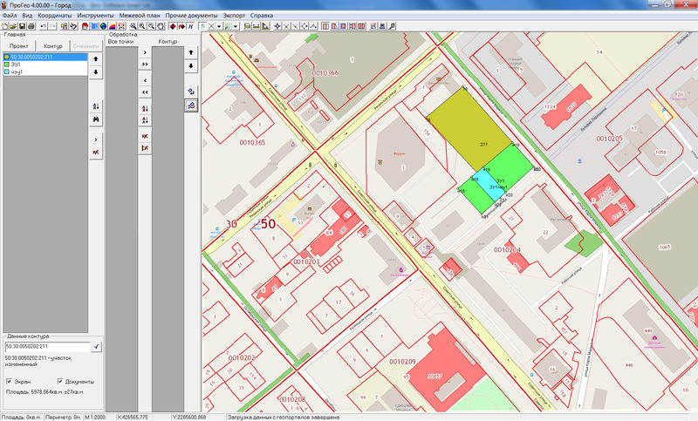
Task: Toggle the Экран checkbox
Action: [9, 382]
